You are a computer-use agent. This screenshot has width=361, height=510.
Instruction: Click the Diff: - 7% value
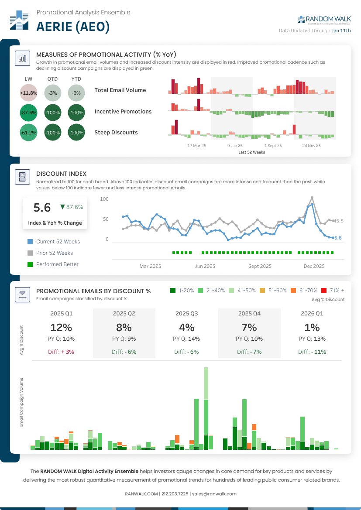click(x=249, y=352)
